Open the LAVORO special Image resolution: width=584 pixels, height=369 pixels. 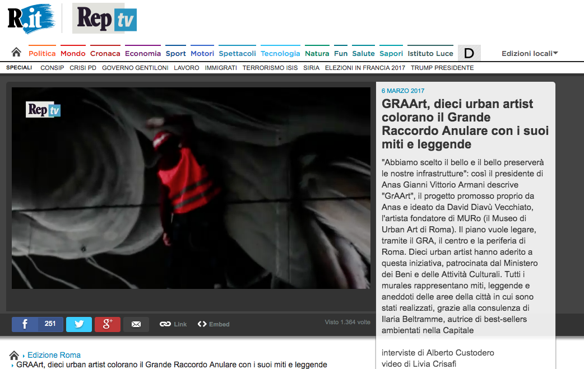click(186, 68)
